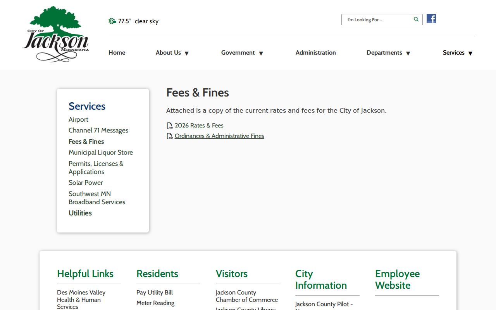Open Permits, Licenses & Applications link

96,167
